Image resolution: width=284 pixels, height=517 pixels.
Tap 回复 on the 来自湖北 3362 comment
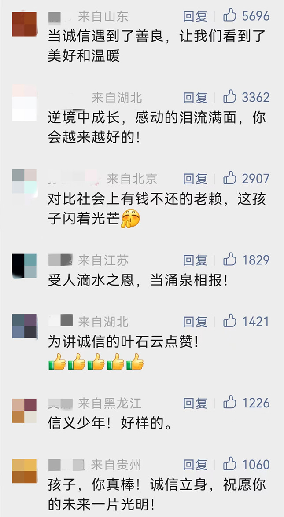pos(195,98)
